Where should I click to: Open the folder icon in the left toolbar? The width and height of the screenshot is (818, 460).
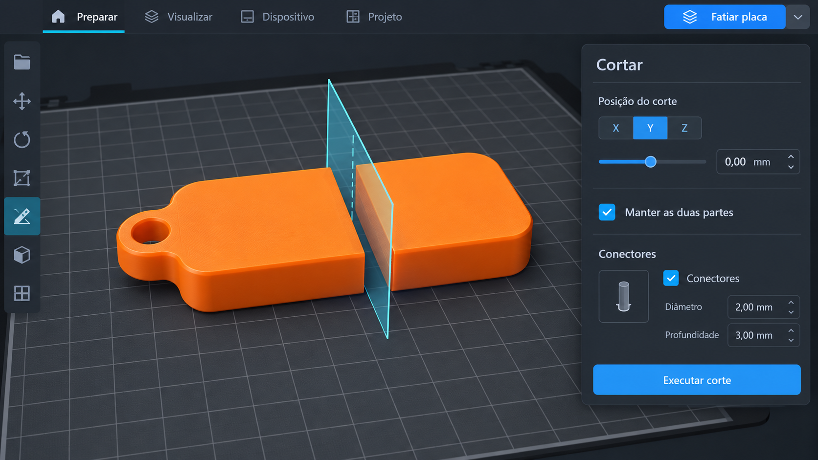point(22,62)
